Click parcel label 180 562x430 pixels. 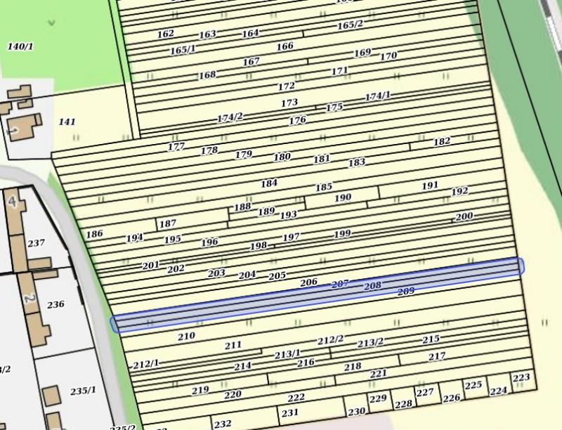282,157
